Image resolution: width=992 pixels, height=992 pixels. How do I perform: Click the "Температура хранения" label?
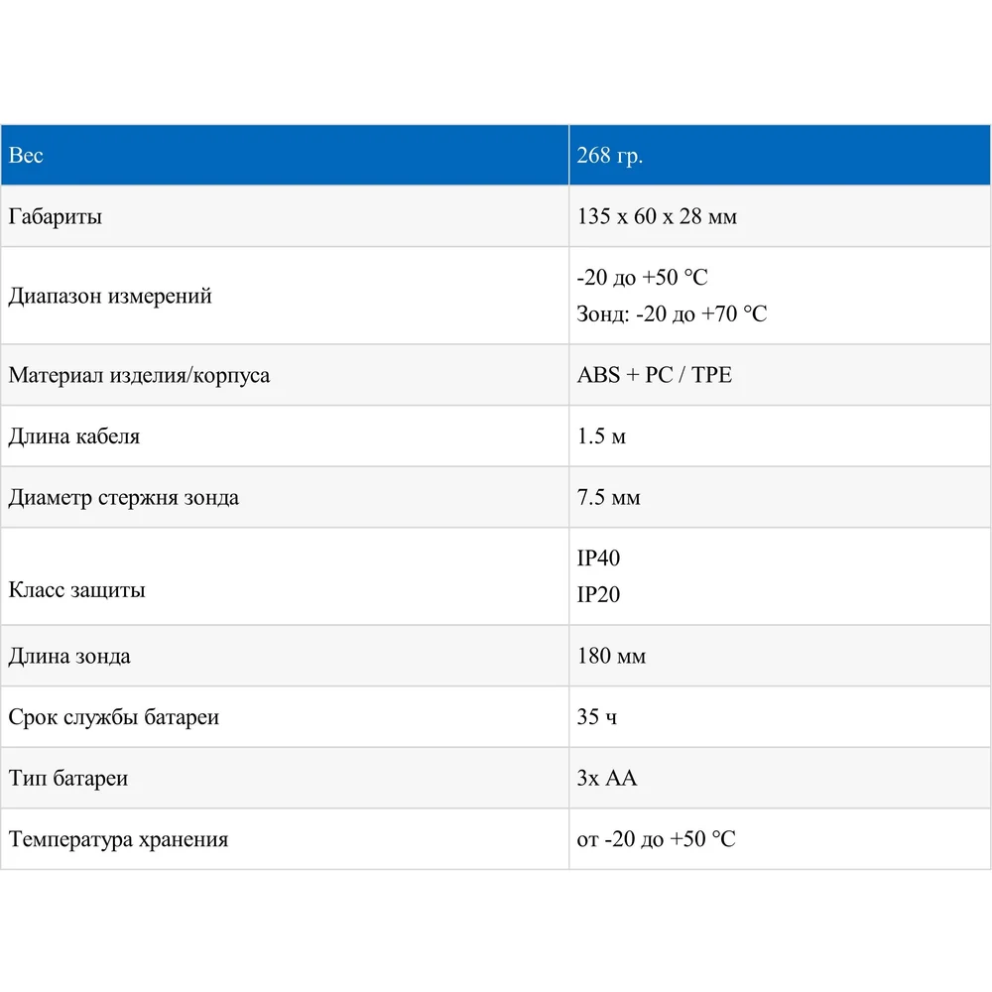(118, 839)
